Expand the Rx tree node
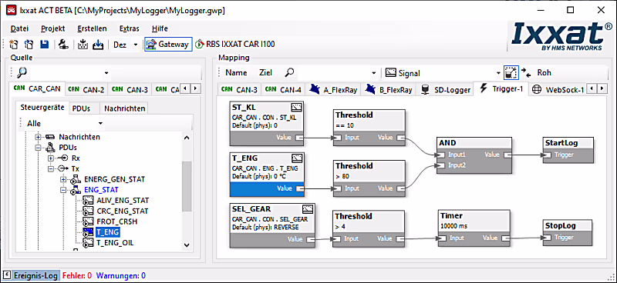This screenshot has width=617, height=283. [51, 158]
